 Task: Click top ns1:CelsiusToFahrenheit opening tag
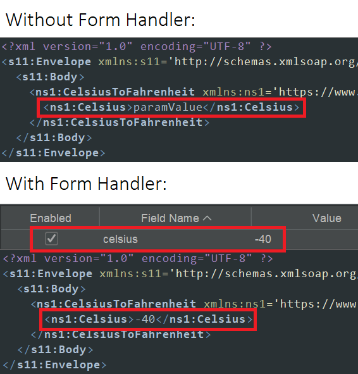[x=112, y=92]
